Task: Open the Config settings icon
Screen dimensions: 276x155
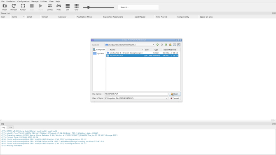Action: [x=49, y=7]
